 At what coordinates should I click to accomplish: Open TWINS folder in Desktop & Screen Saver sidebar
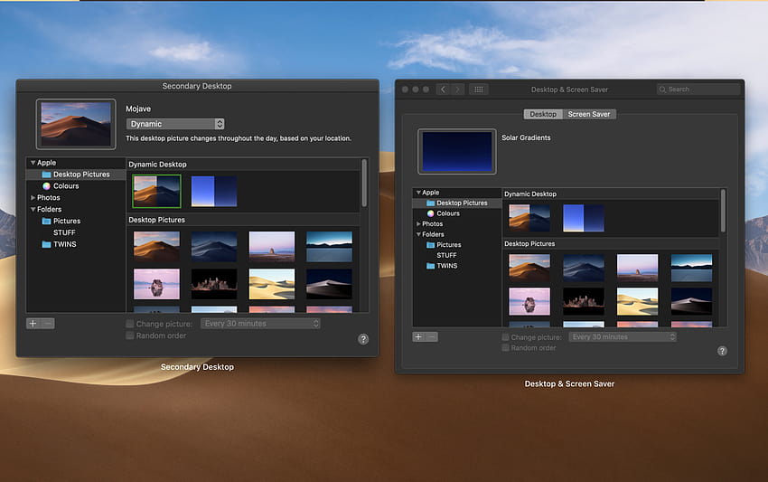tap(442, 266)
